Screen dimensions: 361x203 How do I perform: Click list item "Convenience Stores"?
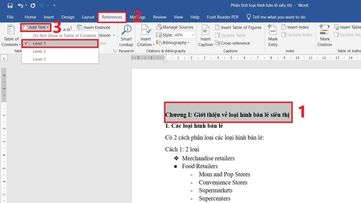(223, 182)
